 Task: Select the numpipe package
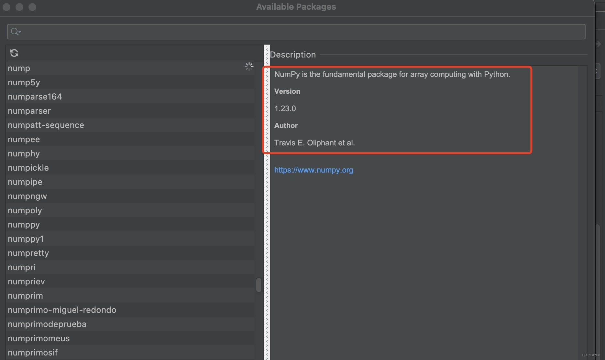[130, 182]
